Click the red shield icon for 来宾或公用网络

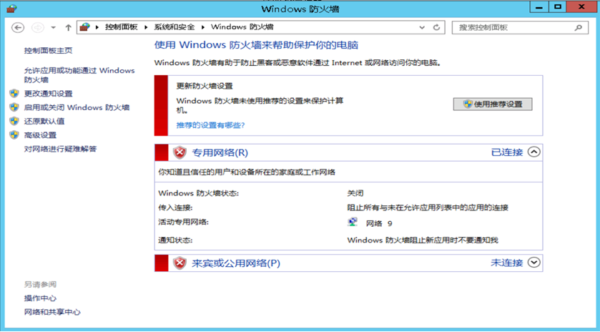coord(179,263)
